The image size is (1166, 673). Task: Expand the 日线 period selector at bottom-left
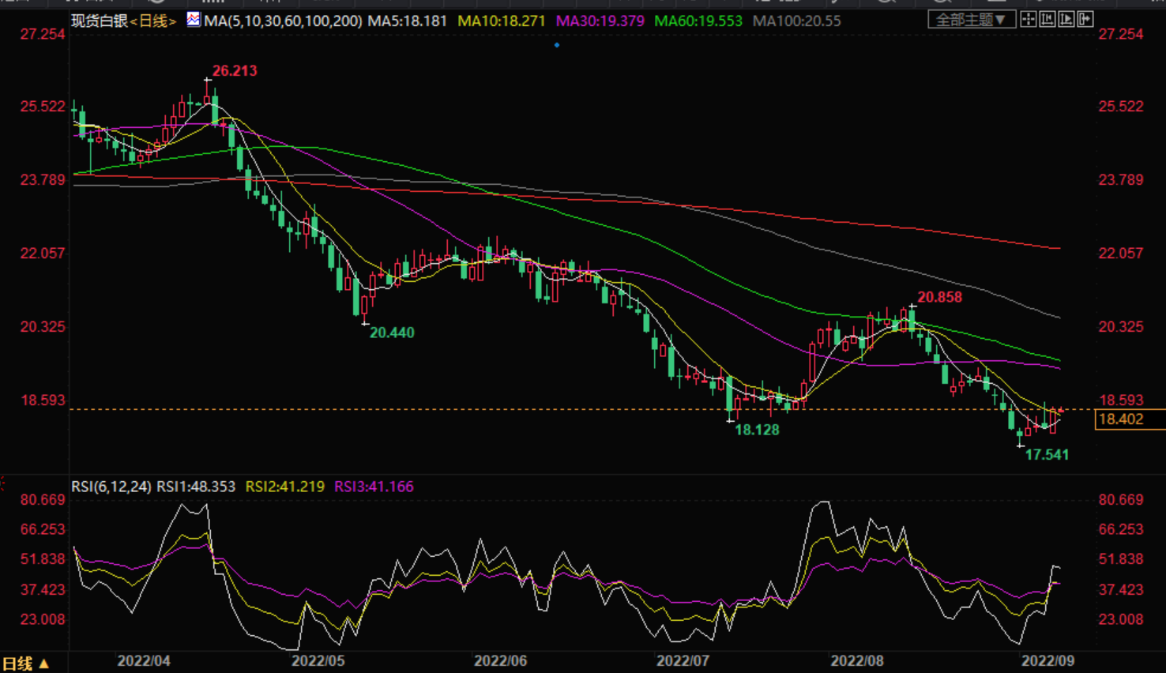coord(26,664)
